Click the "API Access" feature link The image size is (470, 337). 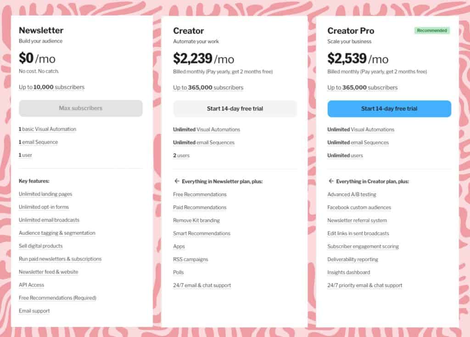coord(31,285)
